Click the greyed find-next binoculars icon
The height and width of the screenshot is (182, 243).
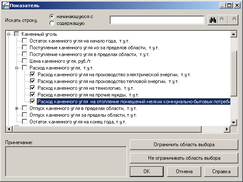233,20
